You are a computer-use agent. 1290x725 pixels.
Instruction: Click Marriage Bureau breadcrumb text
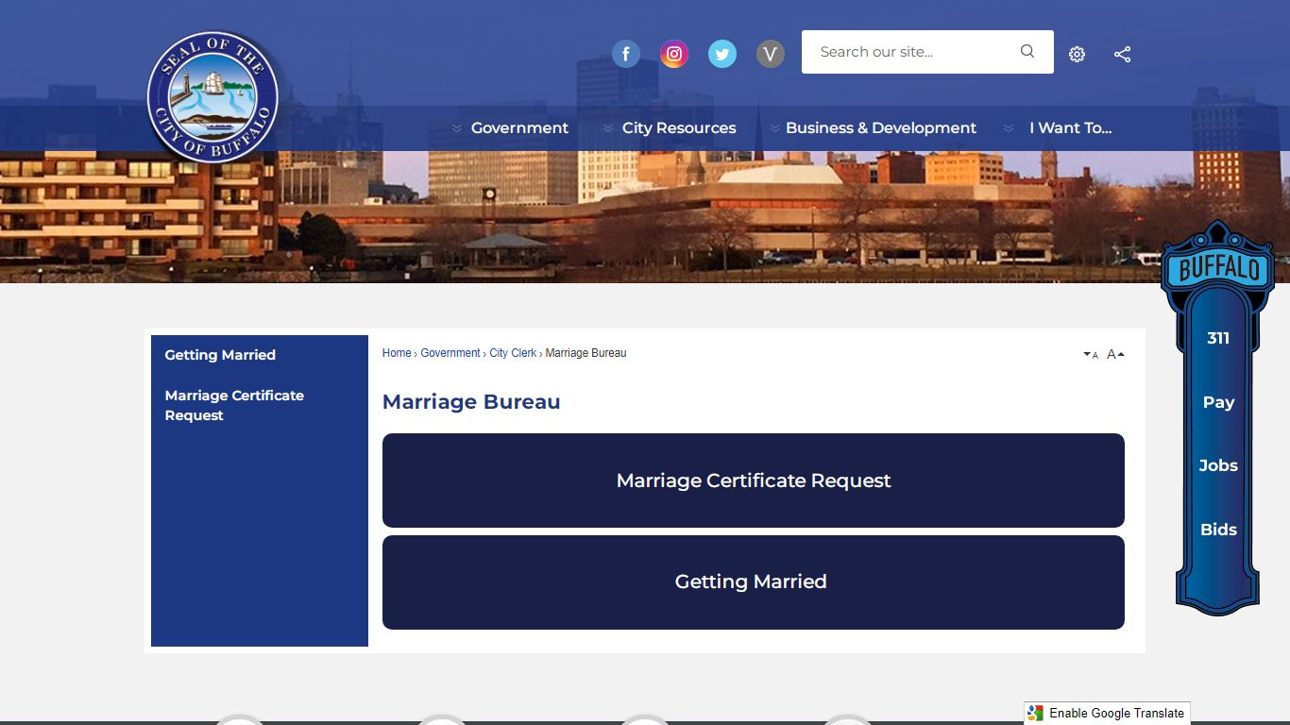click(586, 353)
